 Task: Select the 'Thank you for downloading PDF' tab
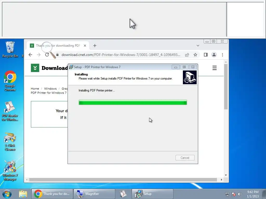(x=58, y=46)
